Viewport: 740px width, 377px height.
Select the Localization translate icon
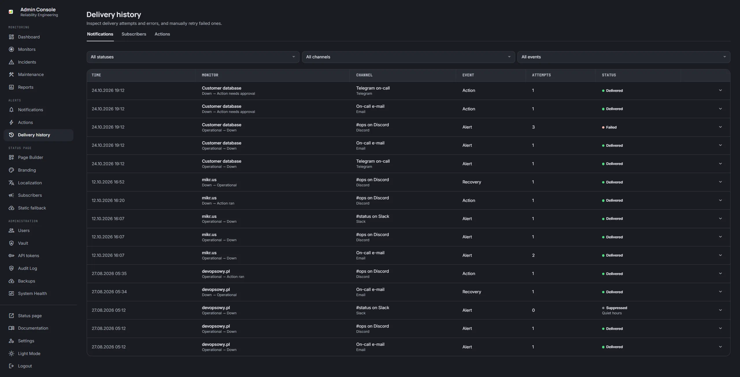coord(11,183)
